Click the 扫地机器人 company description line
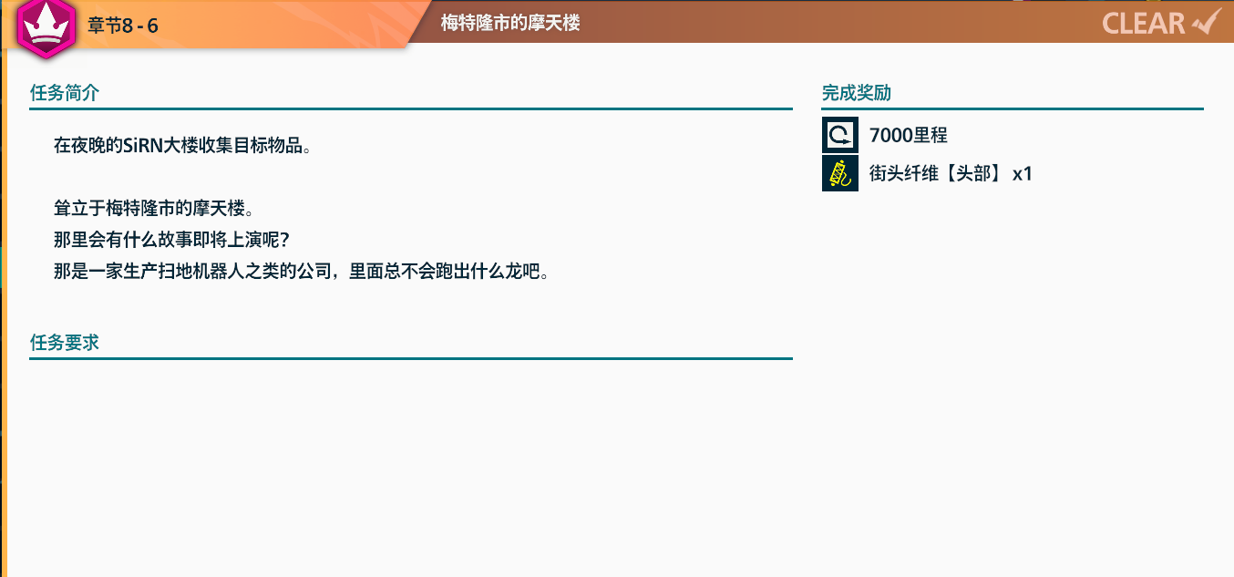 [301, 271]
